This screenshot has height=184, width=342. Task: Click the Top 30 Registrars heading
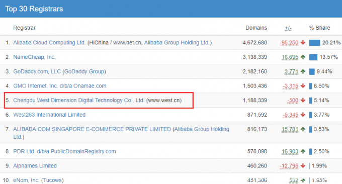[34, 9]
